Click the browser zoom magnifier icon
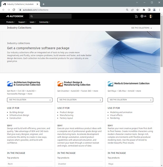This screenshot has width=163, height=167. coord(127,10)
